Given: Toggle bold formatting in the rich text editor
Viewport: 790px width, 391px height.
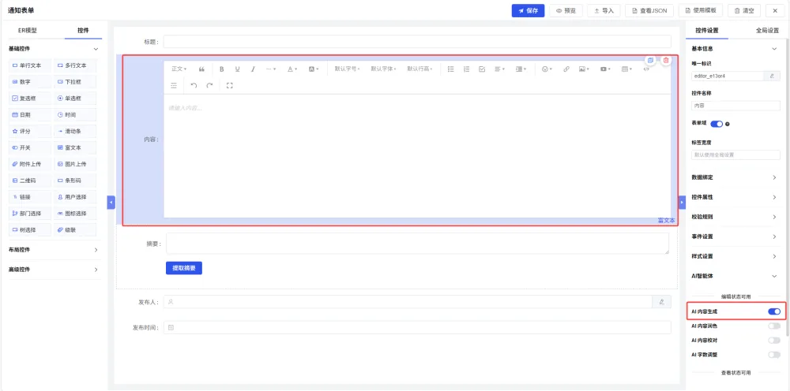Looking at the screenshot, I should tap(221, 69).
